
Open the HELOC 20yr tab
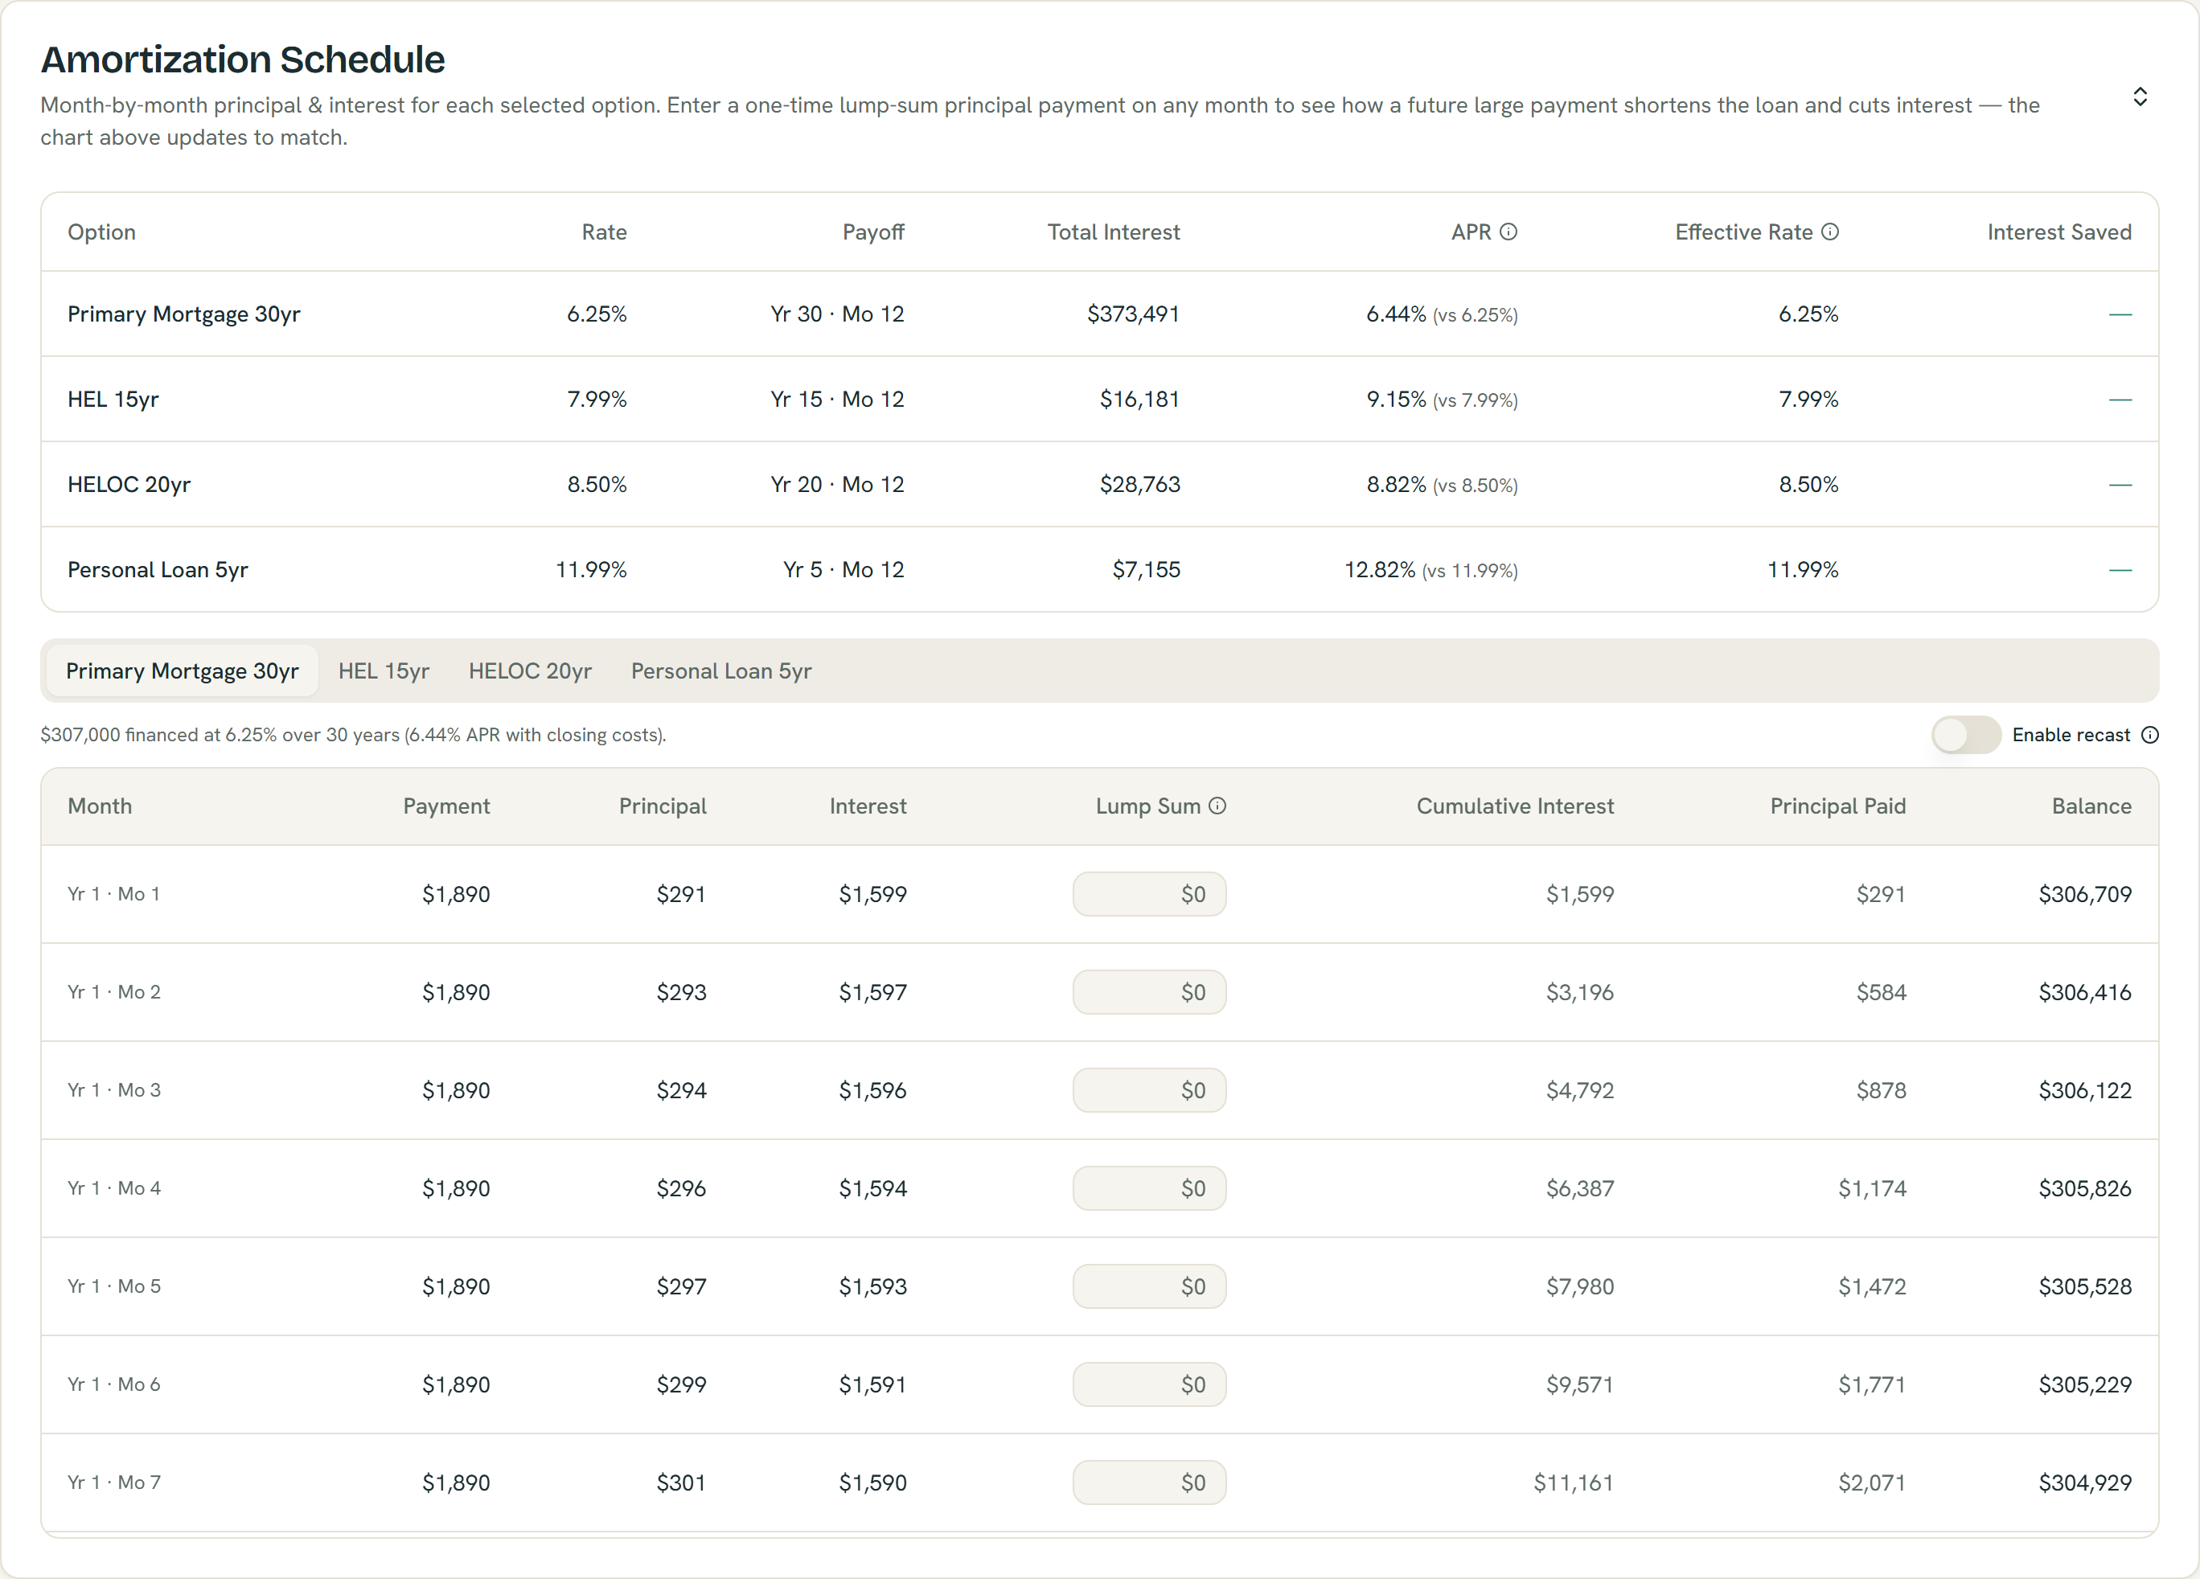[531, 671]
